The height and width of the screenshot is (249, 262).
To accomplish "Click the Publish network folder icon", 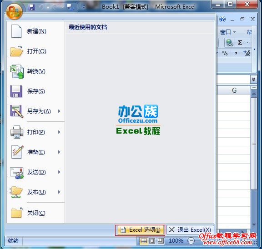I will click(x=16, y=192).
